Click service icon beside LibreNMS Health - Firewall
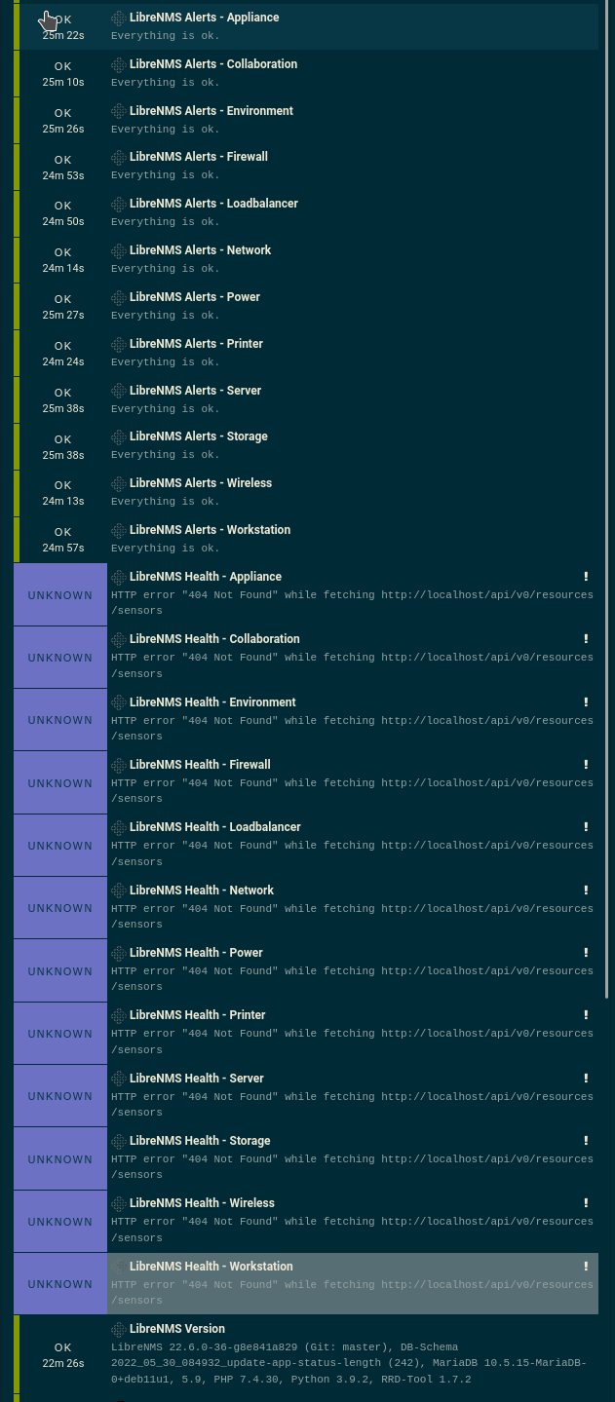This screenshot has width=615, height=1402. (x=118, y=766)
